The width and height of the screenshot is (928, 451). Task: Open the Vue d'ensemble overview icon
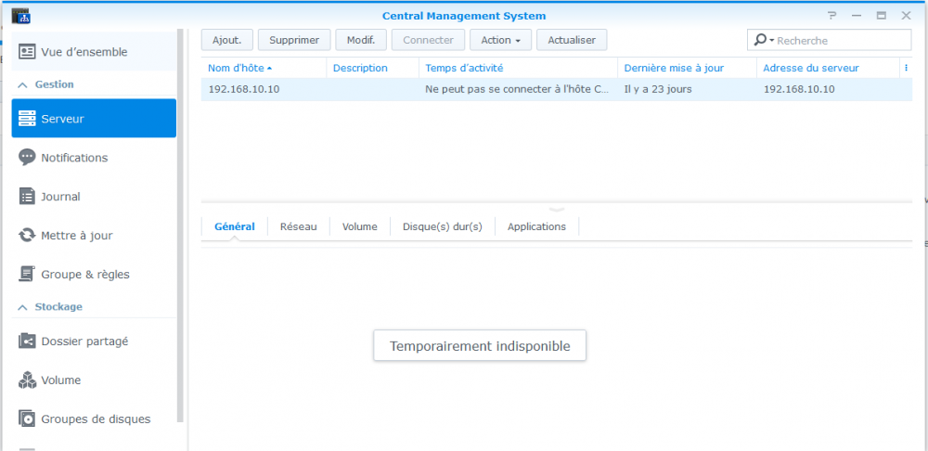coord(27,52)
